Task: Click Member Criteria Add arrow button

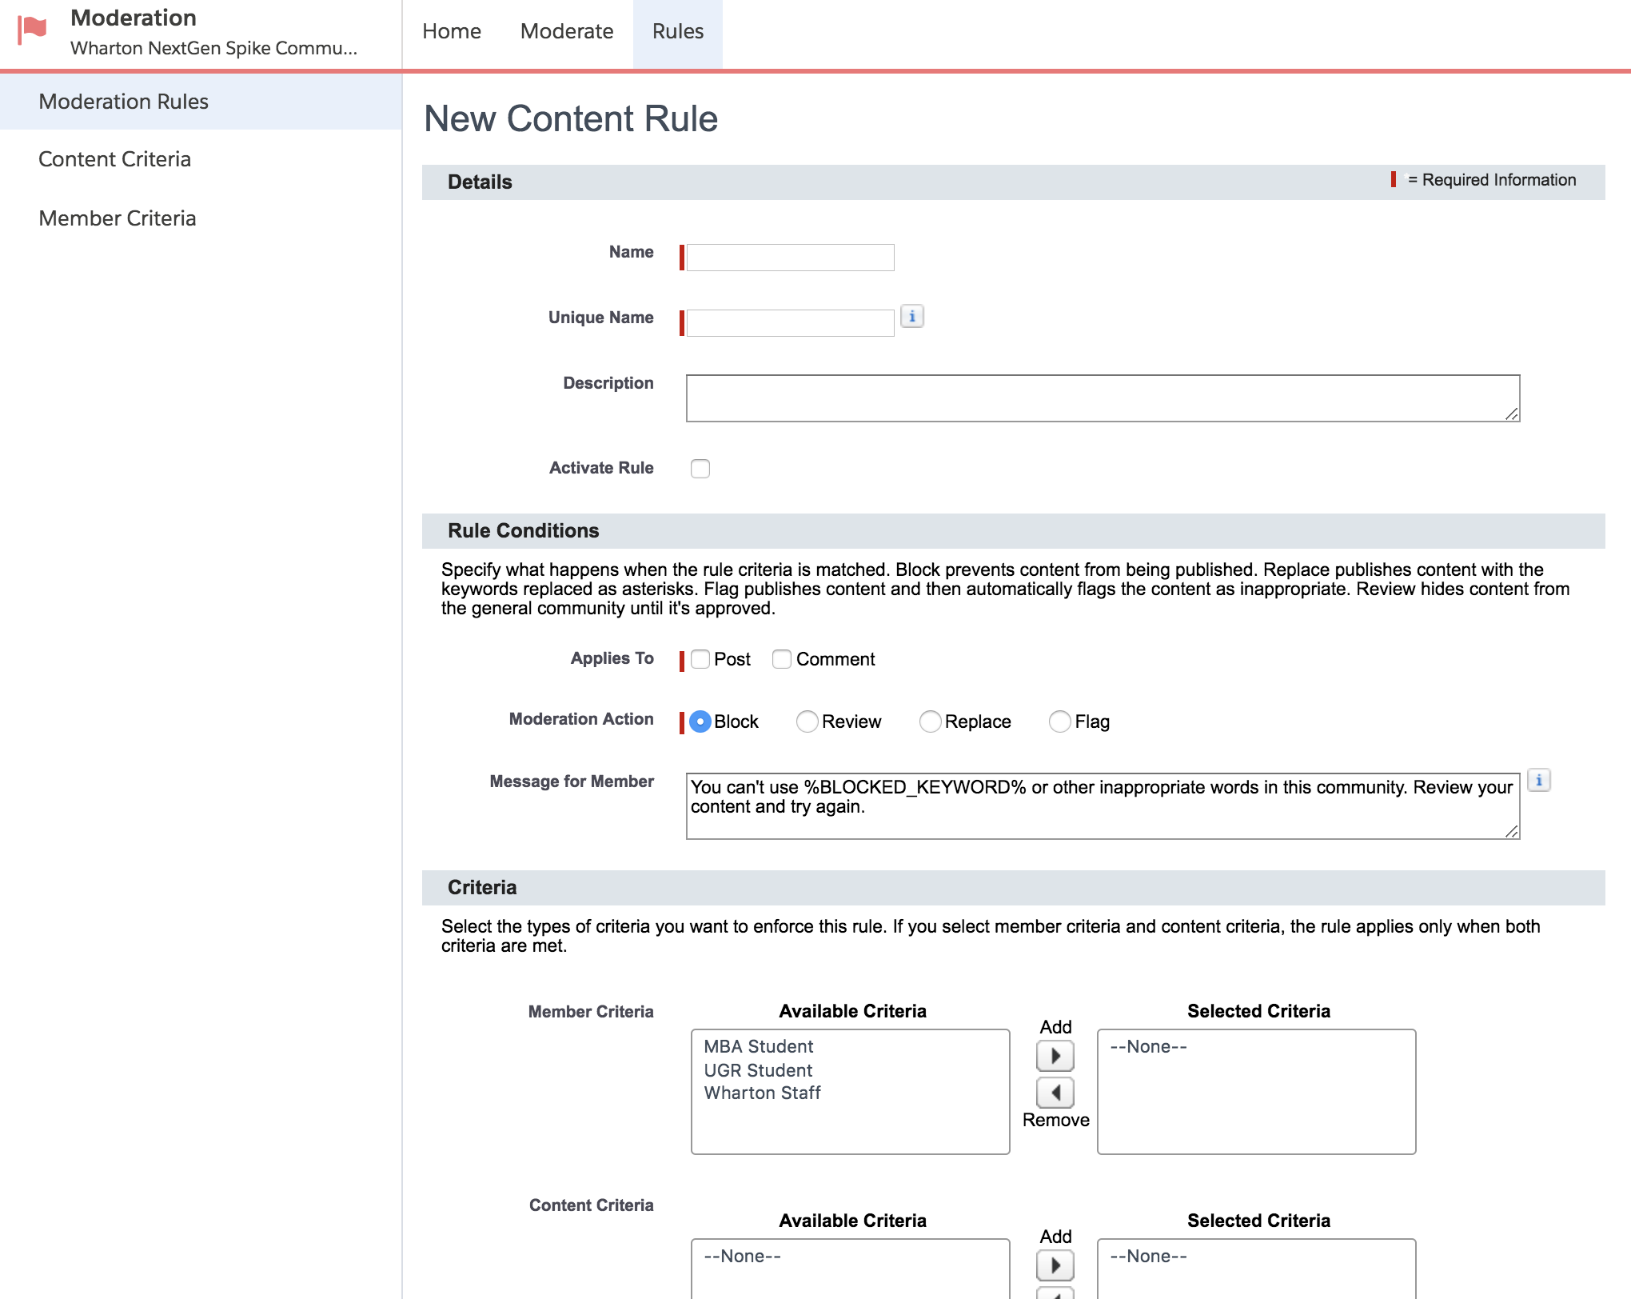Action: pyautogui.click(x=1055, y=1056)
